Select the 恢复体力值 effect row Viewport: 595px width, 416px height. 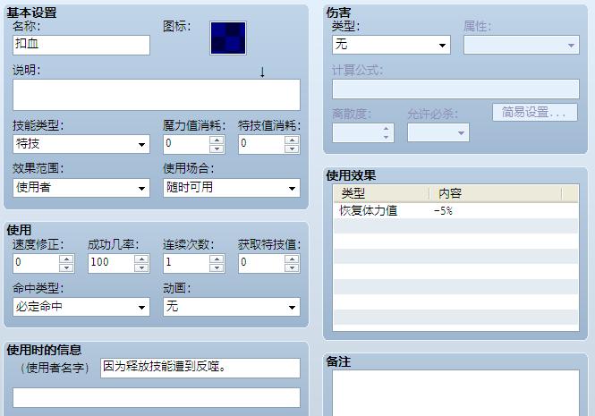[455, 210]
